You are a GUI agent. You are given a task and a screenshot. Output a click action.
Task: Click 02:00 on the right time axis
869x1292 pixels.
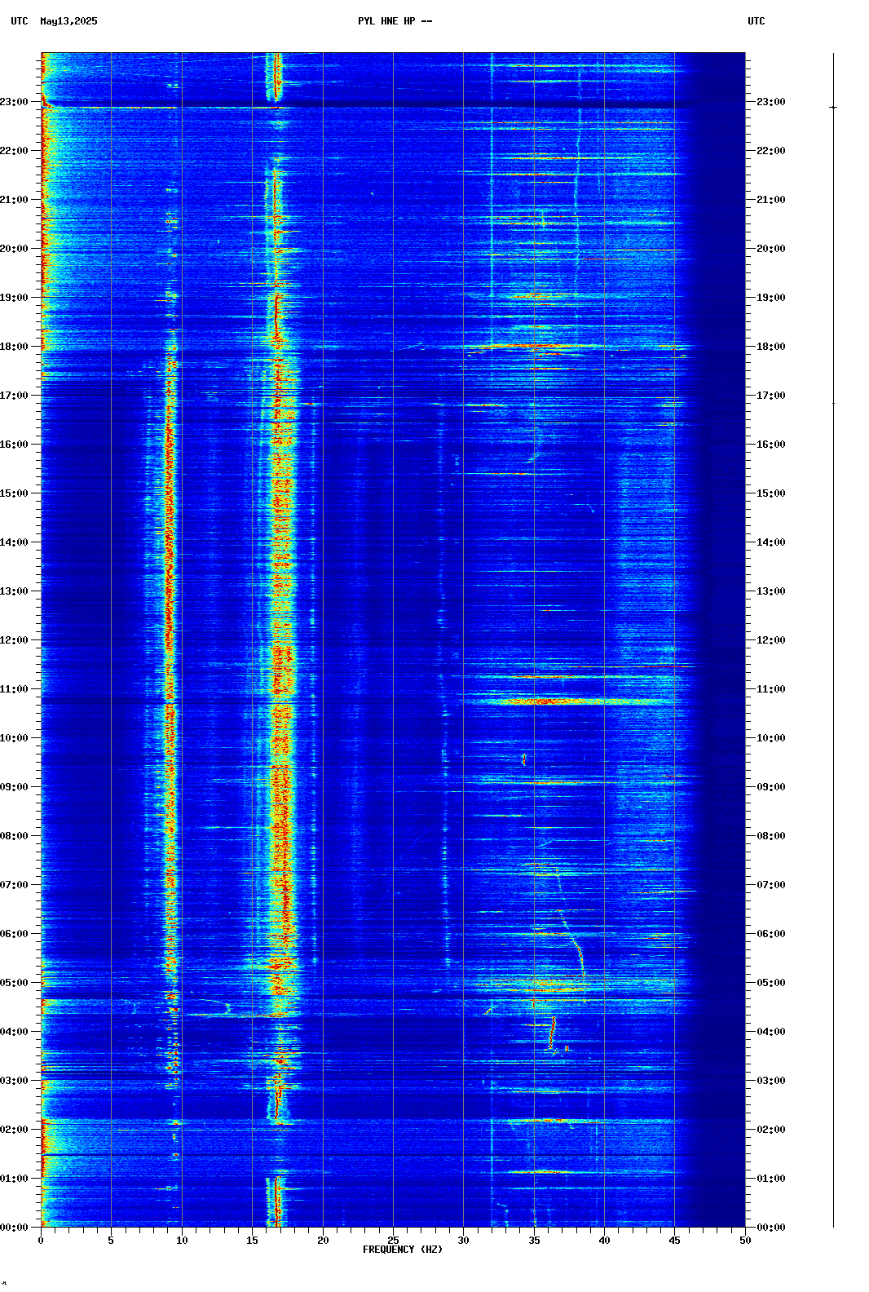pyautogui.click(x=771, y=1130)
